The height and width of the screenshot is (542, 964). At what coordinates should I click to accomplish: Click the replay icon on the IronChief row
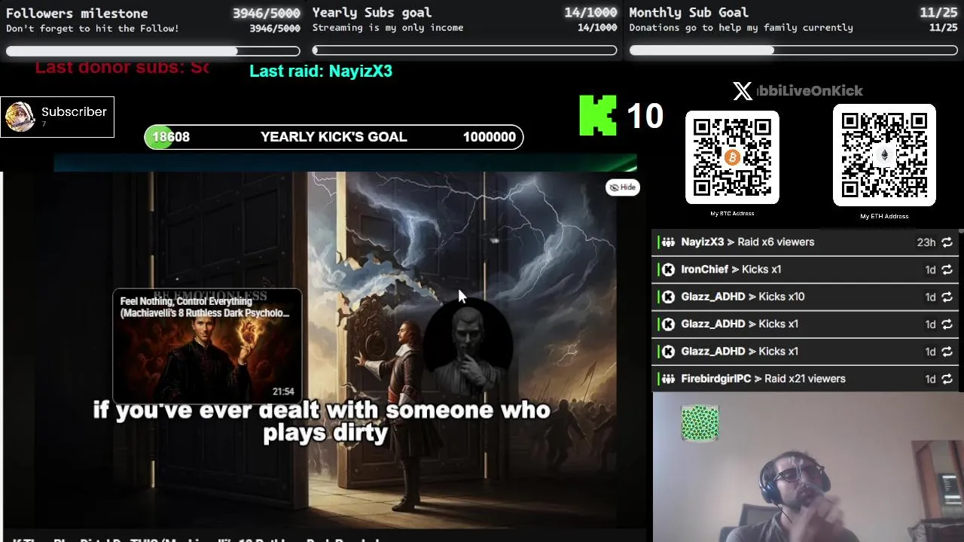[947, 269]
